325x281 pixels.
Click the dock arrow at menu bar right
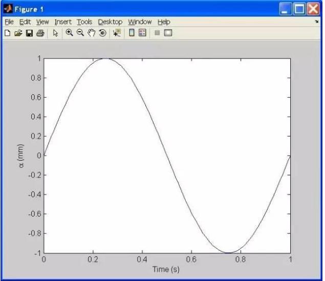click(x=316, y=22)
